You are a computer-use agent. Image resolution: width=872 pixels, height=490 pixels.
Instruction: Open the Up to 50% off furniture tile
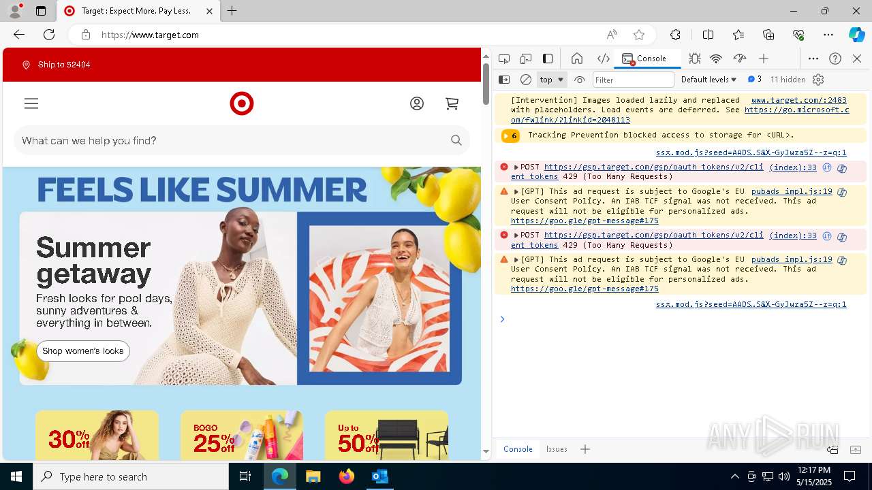point(386,436)
